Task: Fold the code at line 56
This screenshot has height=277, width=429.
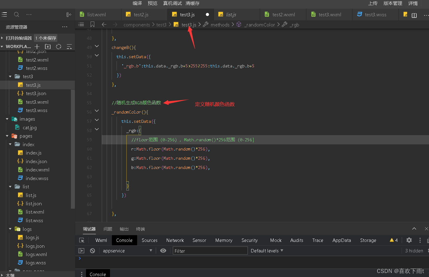Action: pos(97,111)
